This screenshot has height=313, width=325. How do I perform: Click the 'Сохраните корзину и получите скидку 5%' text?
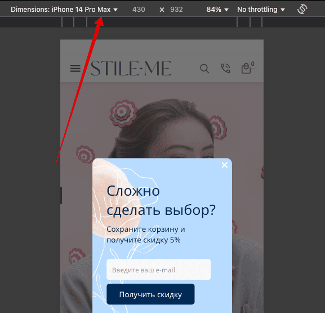[x=145, y=235]
